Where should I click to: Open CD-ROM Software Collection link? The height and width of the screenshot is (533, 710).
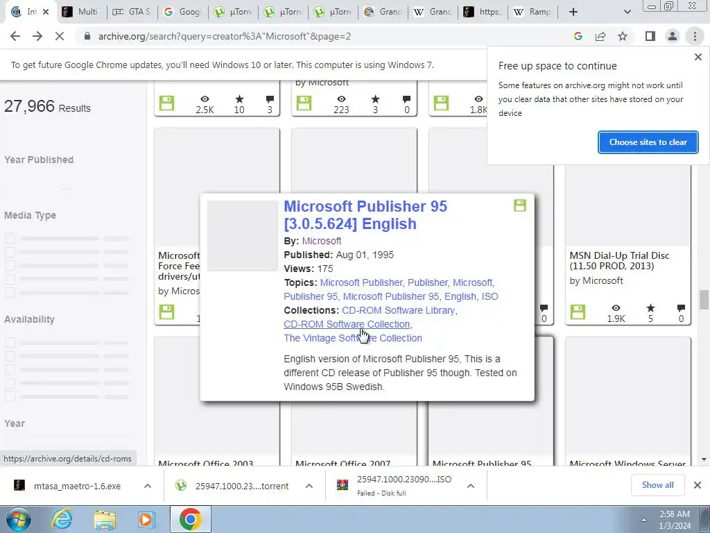coord(347,325)
